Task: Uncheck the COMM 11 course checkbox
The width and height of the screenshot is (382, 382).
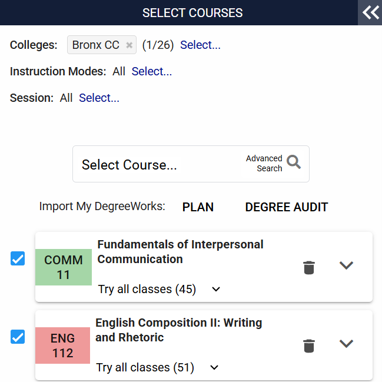Action: click(18, 259)
